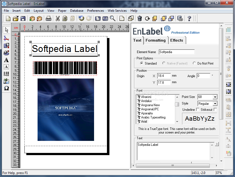Click the export package icon with green arrow
This screenshot has height=177, width=235.
32,19
